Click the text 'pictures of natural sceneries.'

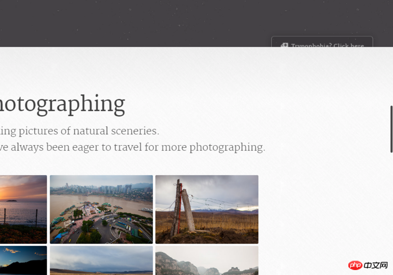pos(89,131)
